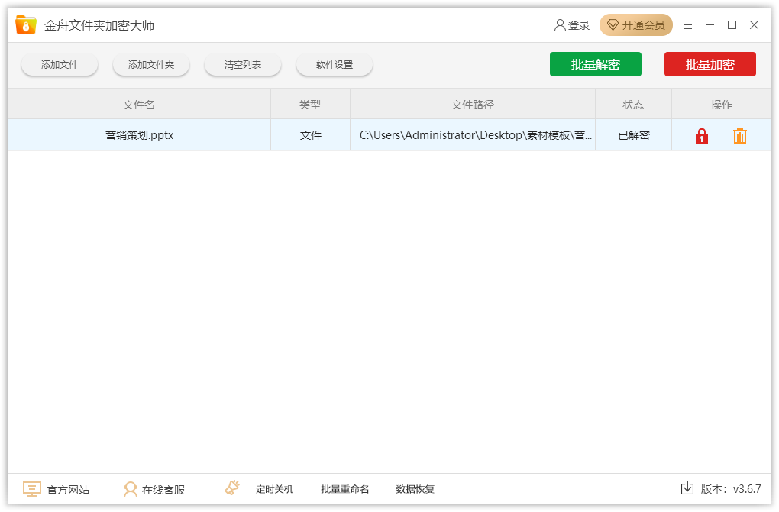The image size is (779, 512).
Task: Open 软件设置 software settings
Action: click(335, 65)
